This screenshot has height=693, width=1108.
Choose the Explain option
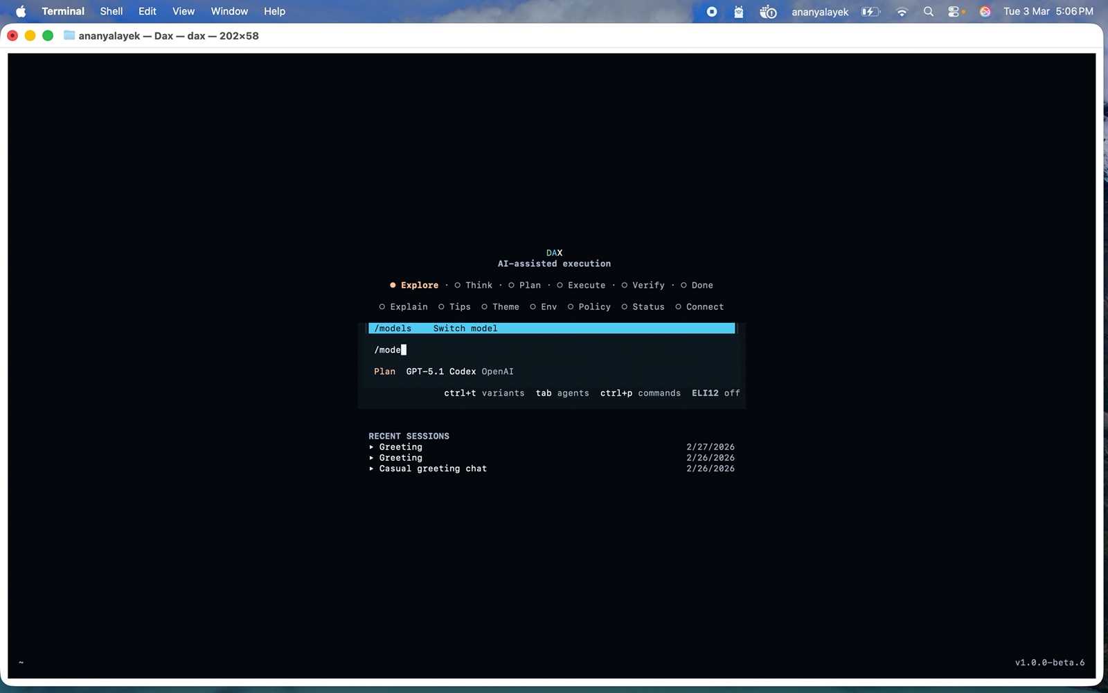click(403, 306)
